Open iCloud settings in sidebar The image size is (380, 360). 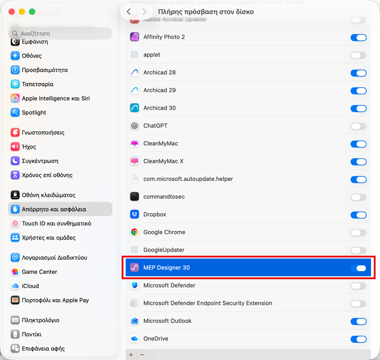click(x=60, y=286)
